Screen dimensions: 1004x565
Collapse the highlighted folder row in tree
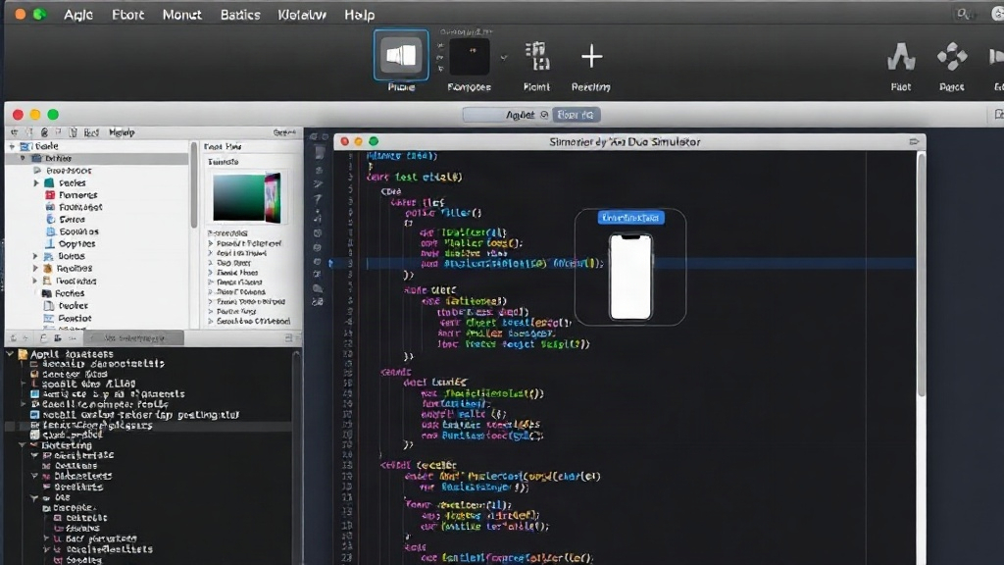coord(24,158)
